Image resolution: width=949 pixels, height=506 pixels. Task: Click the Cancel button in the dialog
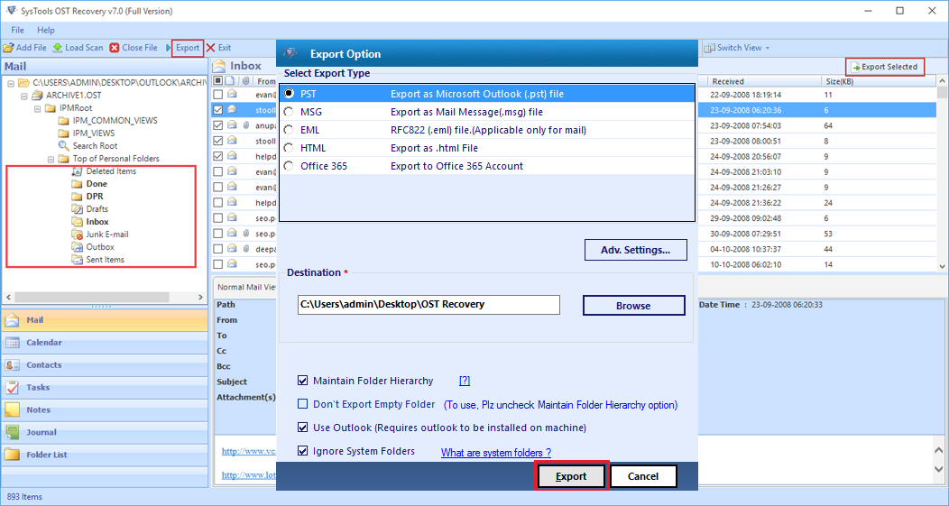pos(643,476)
